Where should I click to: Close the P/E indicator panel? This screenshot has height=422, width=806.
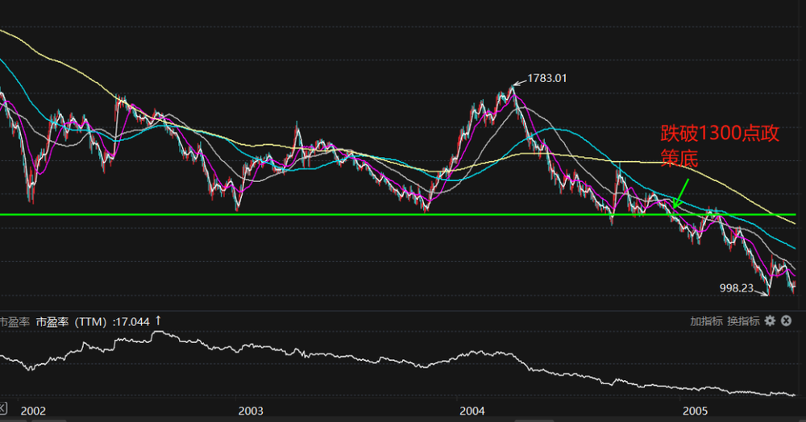[x=787, y=321]
